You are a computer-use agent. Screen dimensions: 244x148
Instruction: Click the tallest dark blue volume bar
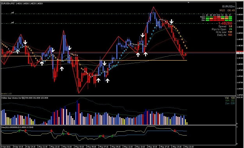[77, 113]
